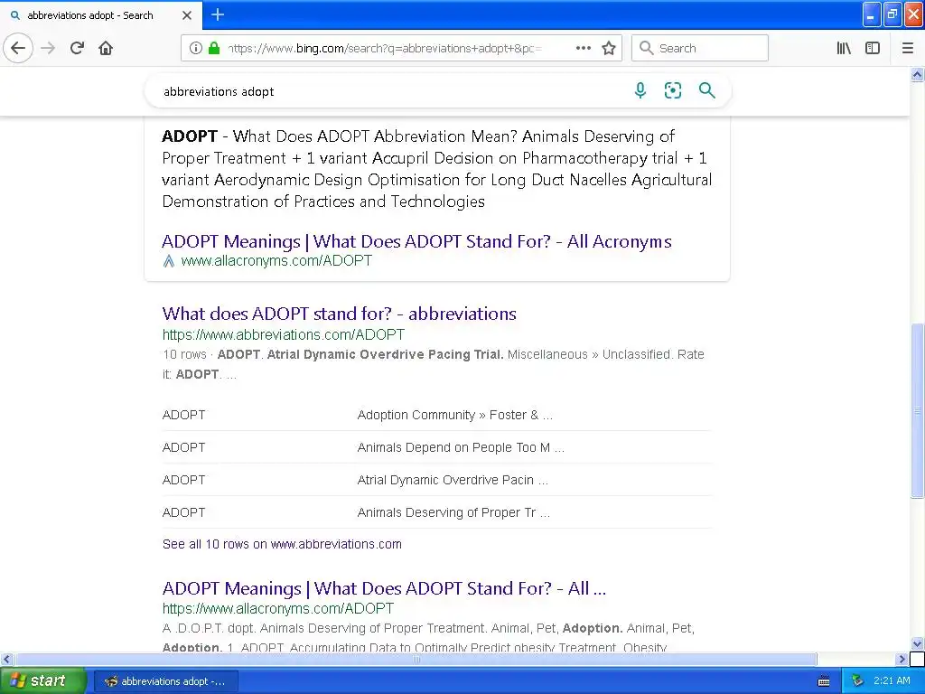925x694 pixels.
Task: Open www.allacronyms.com/ADOPT green URL
Action: (x=276, y=260)
